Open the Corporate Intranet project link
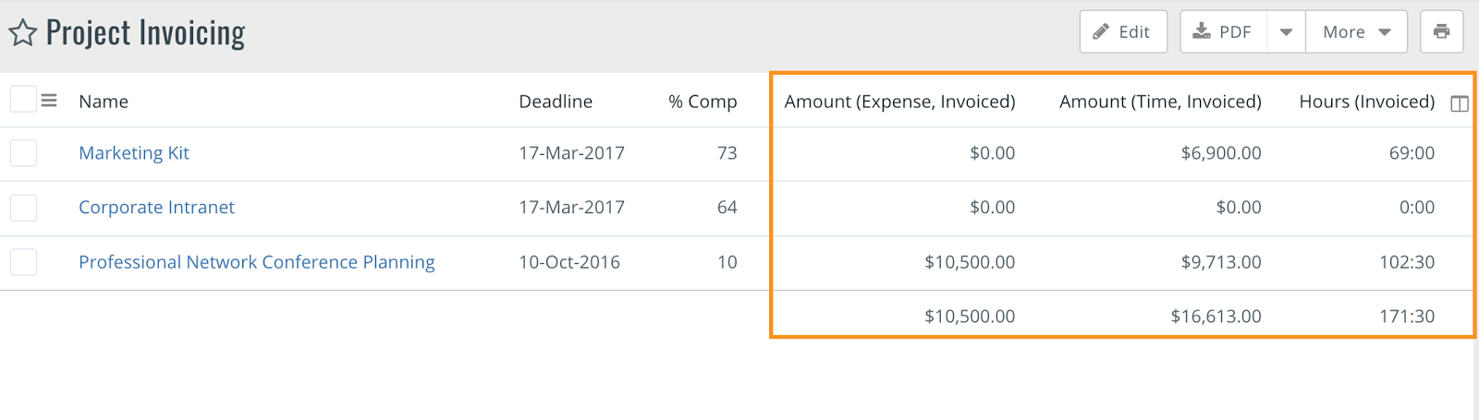This screenshot has height=420, width=1479. click(156, 208)
